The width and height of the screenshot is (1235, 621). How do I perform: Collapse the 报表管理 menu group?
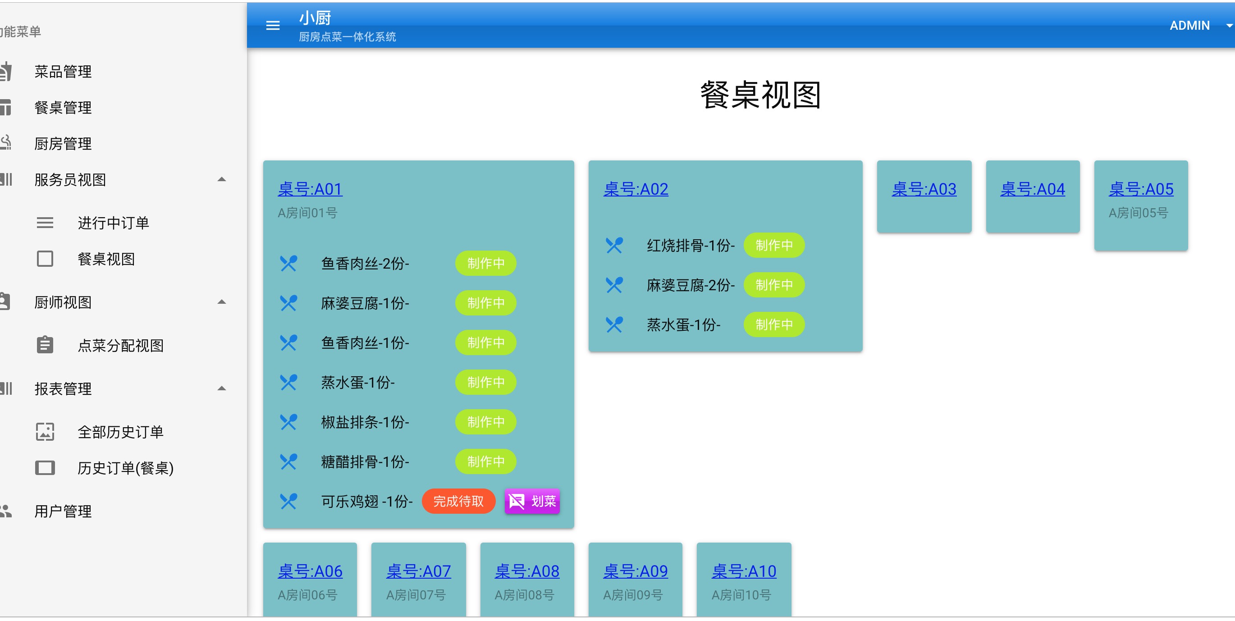(221, 388)
